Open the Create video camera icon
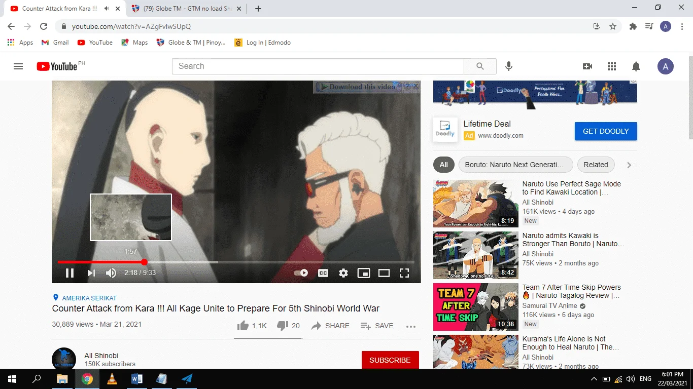 coord(587,66)
